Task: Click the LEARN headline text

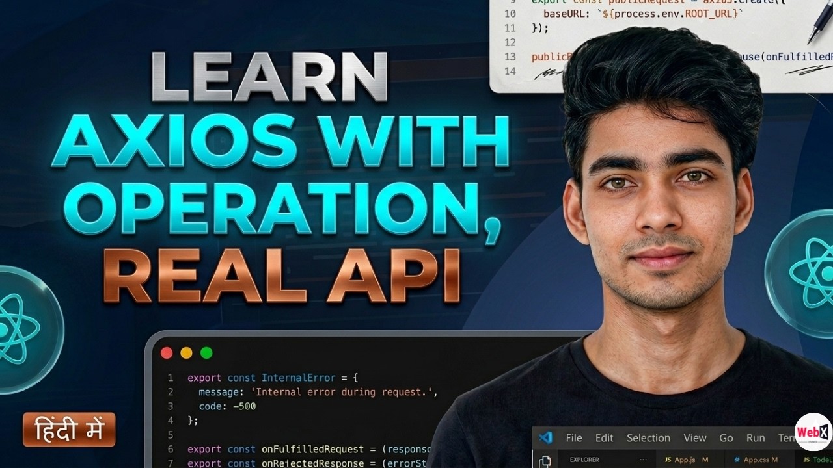Action: pos(269,77)
